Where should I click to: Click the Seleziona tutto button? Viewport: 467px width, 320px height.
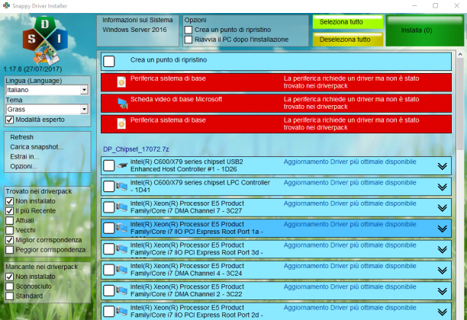(347, 22)
